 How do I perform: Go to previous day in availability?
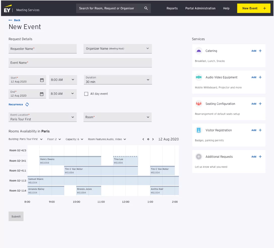tap(143, 139)
